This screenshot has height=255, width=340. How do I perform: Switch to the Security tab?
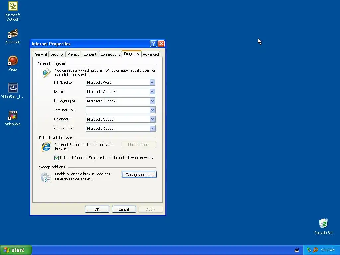point(57,54)
